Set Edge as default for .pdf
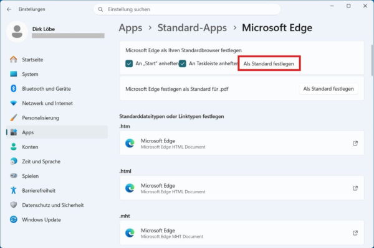The image size is (374, 248). tap(328, 89)
